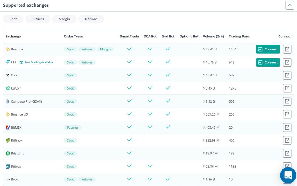Filter exchanges by Options

point(91,19)
